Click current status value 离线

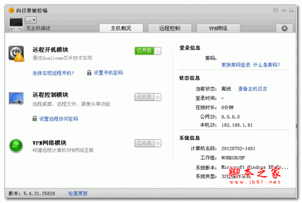pos(226,89)
